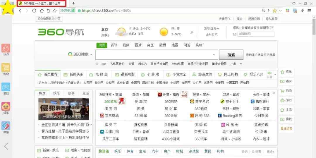Open the 电视剧 category tab
This screenshot has height=158, width=316.
99,74
